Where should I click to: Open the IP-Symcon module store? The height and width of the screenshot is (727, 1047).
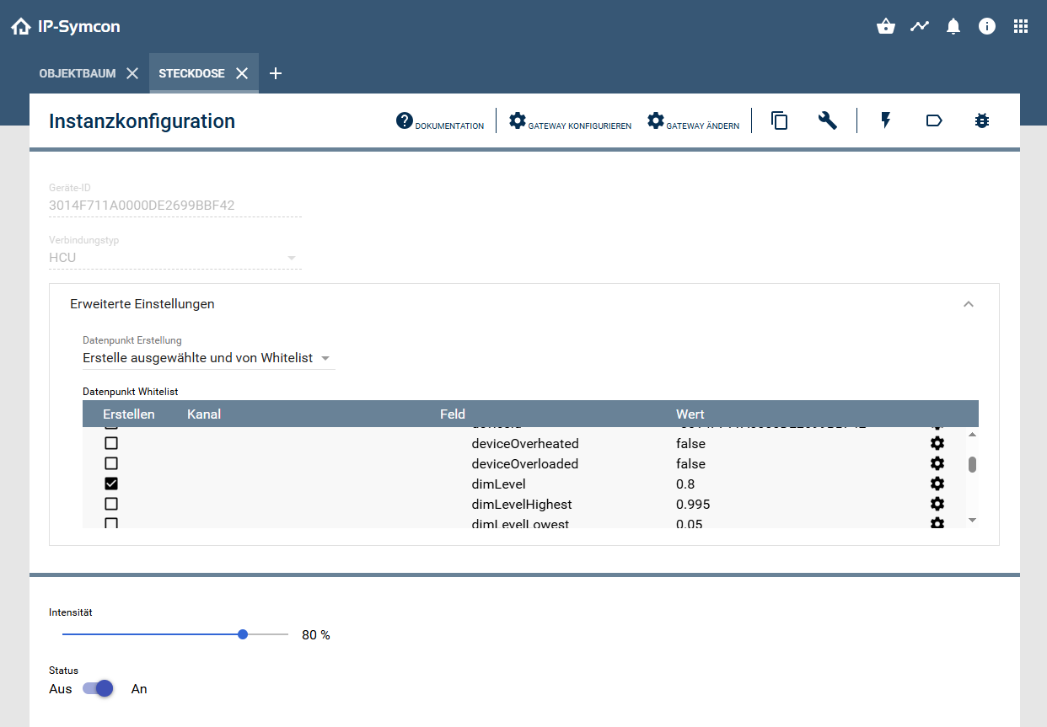886,26
